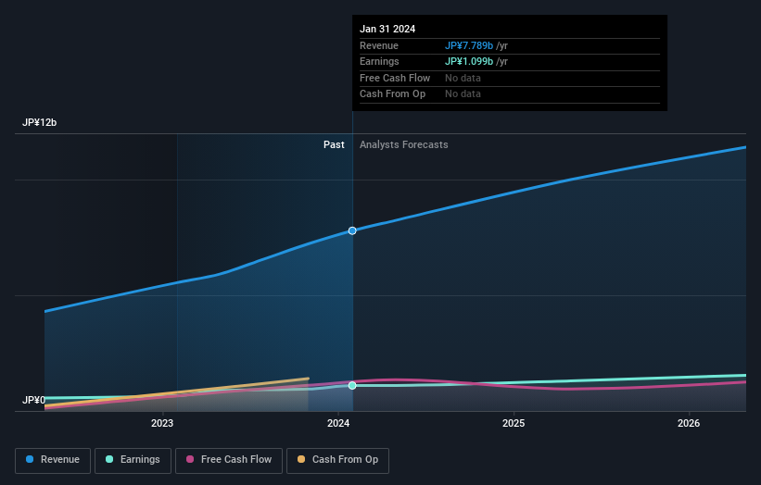Toggle the Earnings series legend button
Image resolution: width=761 pixels, height=485 pixels.
tap(133, 460)
